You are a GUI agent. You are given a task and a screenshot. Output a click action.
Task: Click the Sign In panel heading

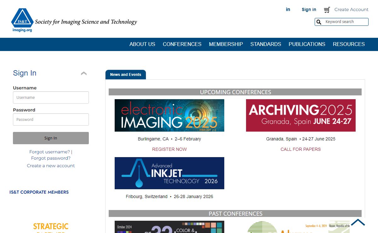point(25,73)
